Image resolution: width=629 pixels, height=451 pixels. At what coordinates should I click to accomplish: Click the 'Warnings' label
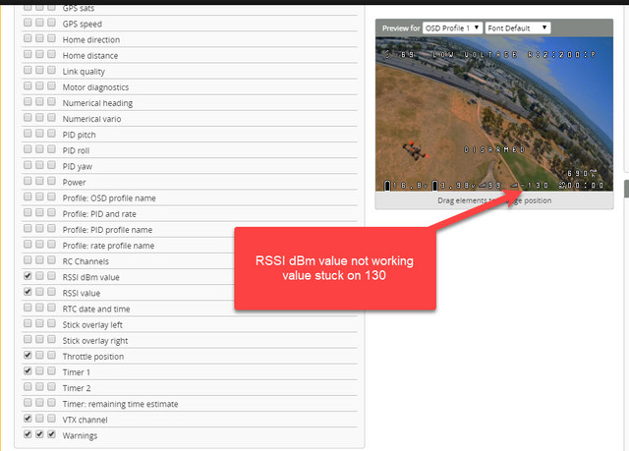[80, 435]
